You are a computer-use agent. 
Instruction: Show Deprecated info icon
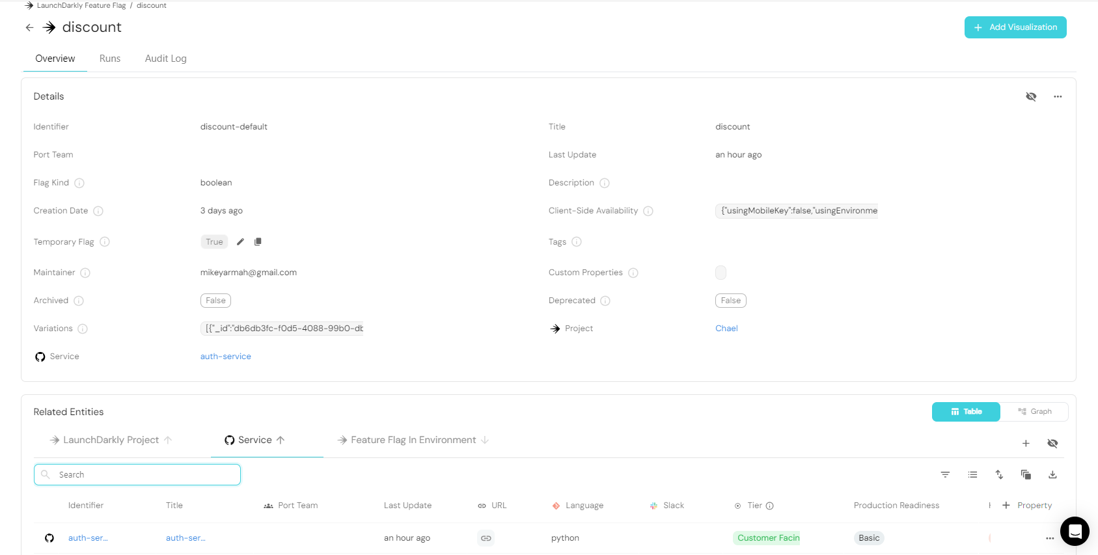click(605, 301)
